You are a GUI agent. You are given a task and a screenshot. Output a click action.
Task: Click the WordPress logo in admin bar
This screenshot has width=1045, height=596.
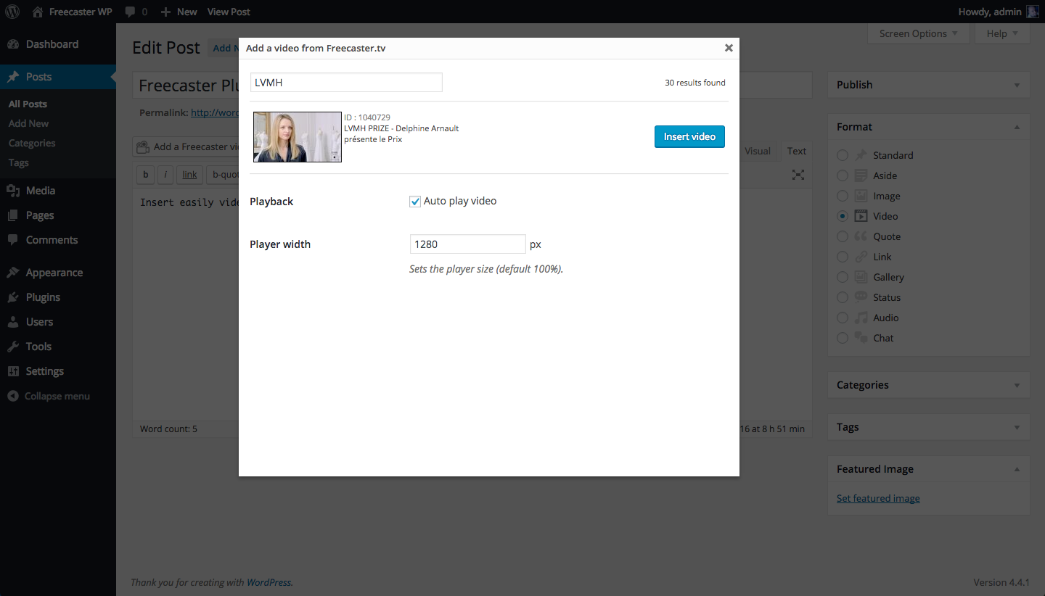(x=12, y=12)
